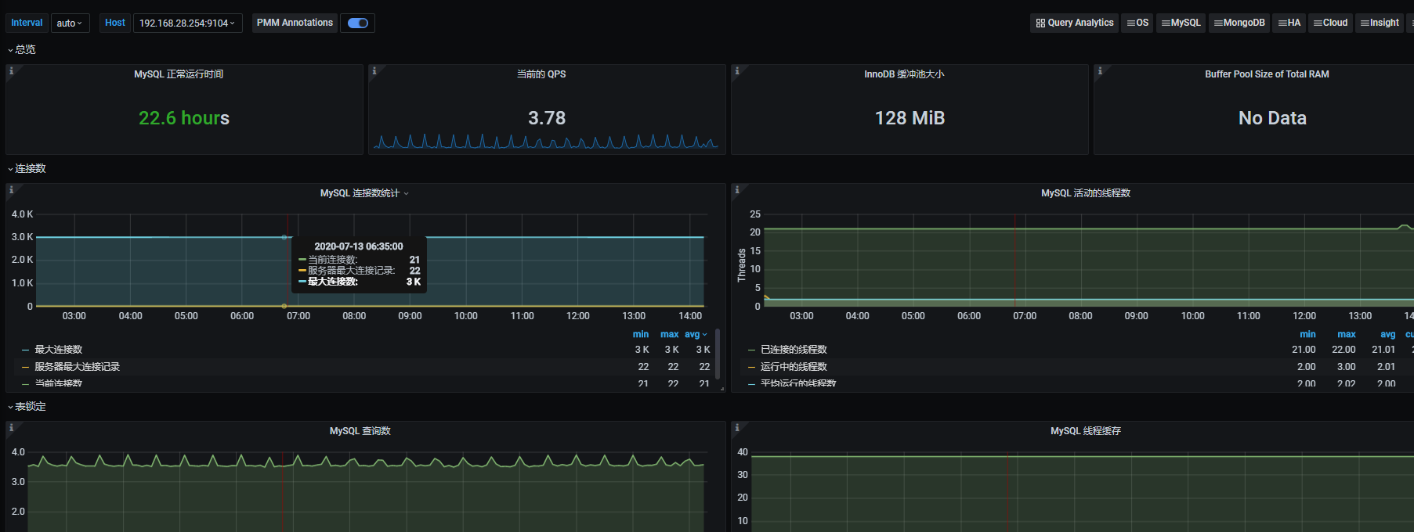Click info icon on MySQL 连接数统计 panel
The image size is (1414, 532).
11,190
